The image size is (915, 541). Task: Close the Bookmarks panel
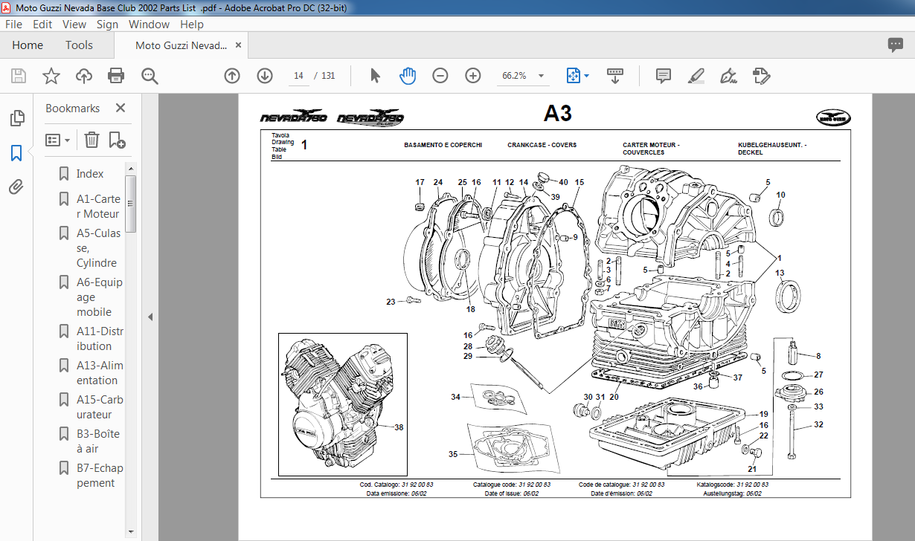point(121,108)
